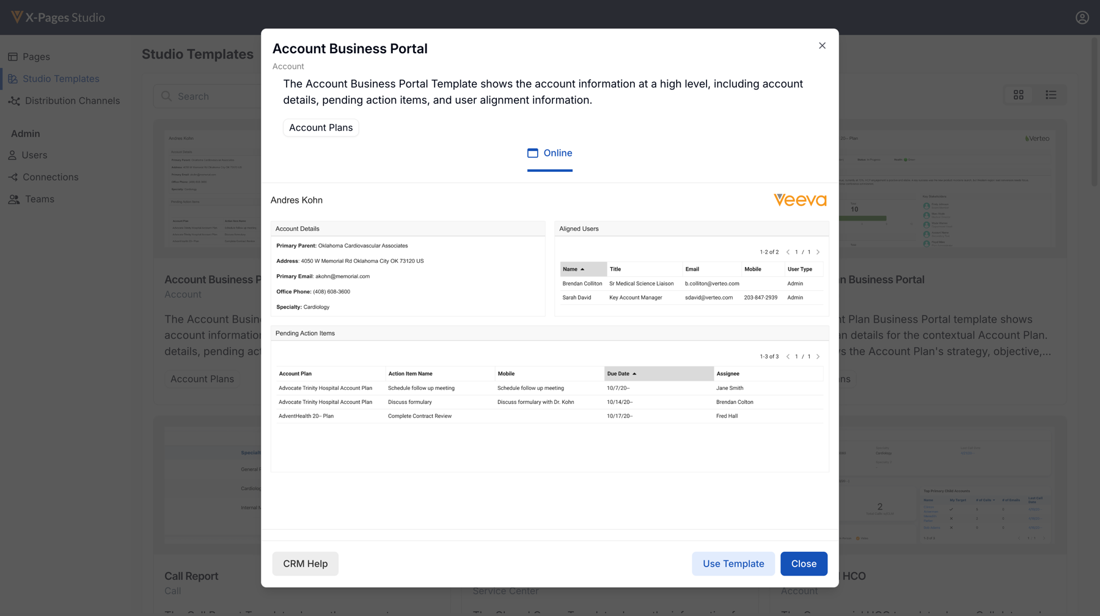
Task: Go to previous page of Pending Action Items
Action: coord(788,356)
